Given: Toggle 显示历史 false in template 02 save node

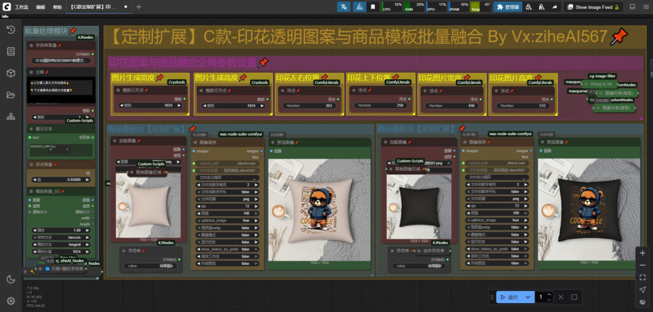Looking at the screenshot, I should pyautogui.click(x=497, y=242).
